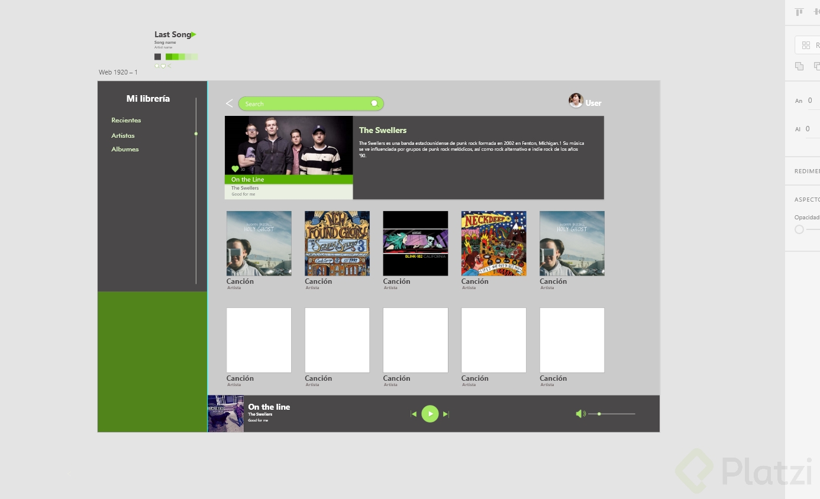Skip to the next track
Viewport: 820px width, 499px height.
[x=446, y=414]
